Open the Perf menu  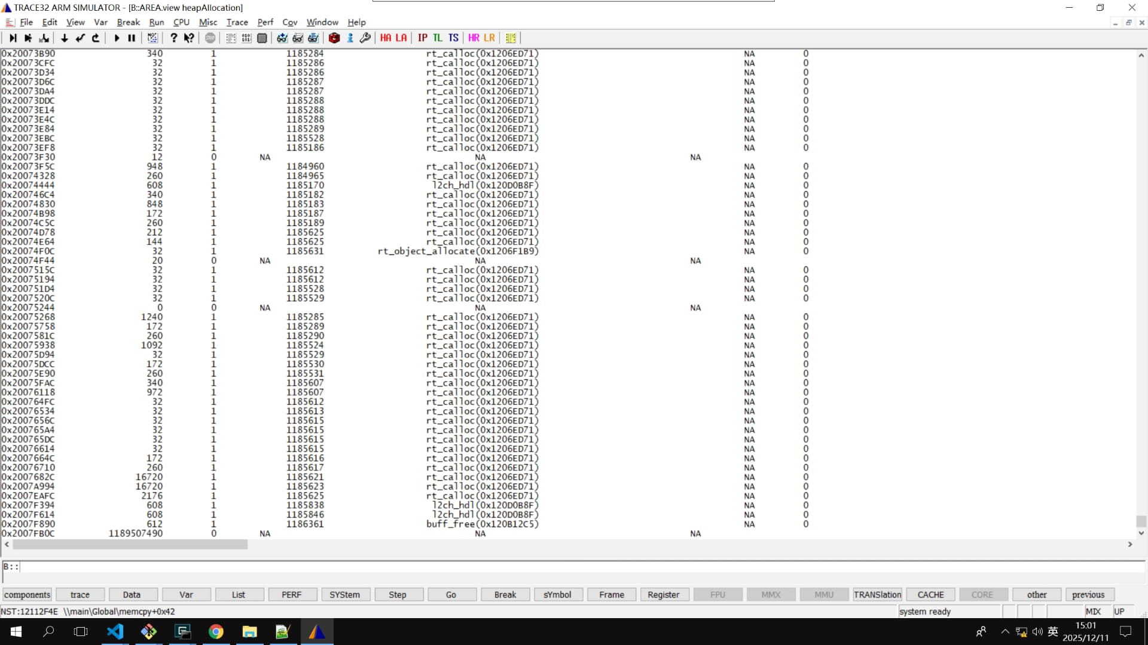pos(265,22)
